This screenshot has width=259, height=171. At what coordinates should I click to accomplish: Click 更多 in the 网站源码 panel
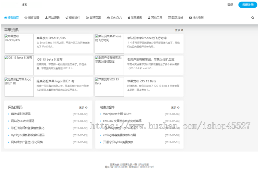pos(83,108)
